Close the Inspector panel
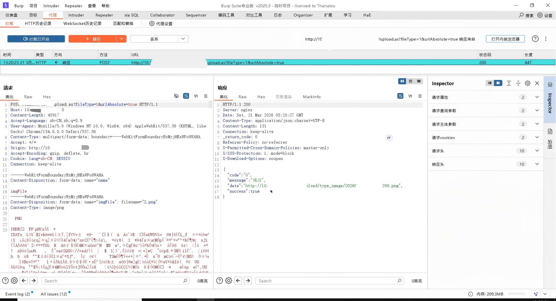This screenshot has height=301, width=556. coord(537,83)
